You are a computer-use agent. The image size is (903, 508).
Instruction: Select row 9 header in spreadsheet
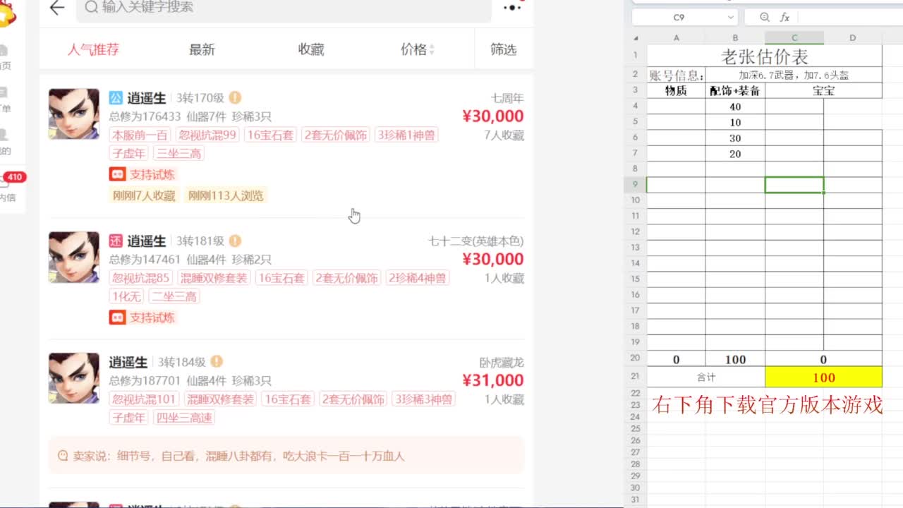click(x=636, y=184)
